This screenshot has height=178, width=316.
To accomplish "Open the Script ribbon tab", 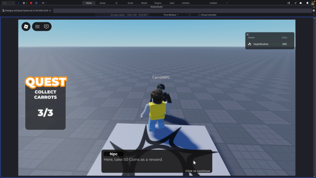I will 130,3.
